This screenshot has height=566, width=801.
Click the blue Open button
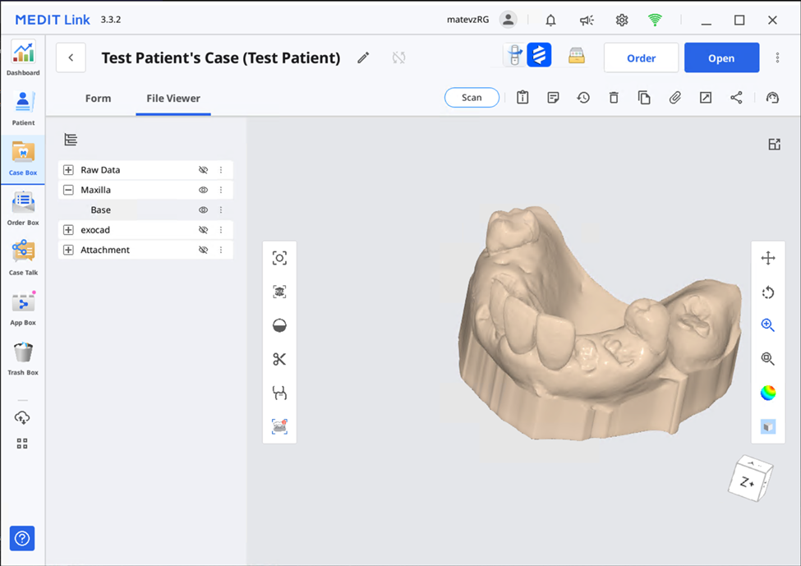point(721,58)
